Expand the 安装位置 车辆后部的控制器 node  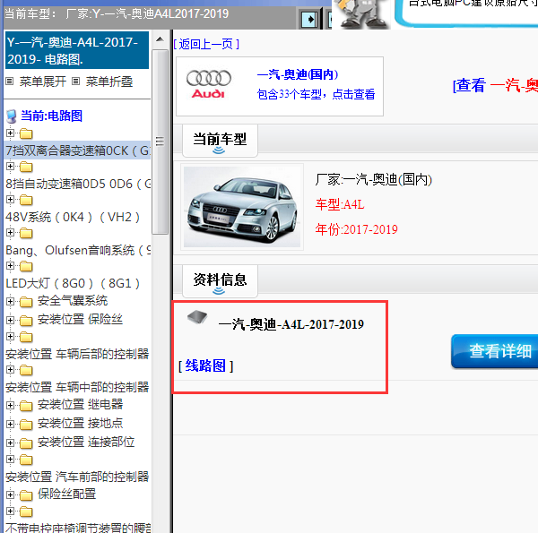click(x=10, y=336)
